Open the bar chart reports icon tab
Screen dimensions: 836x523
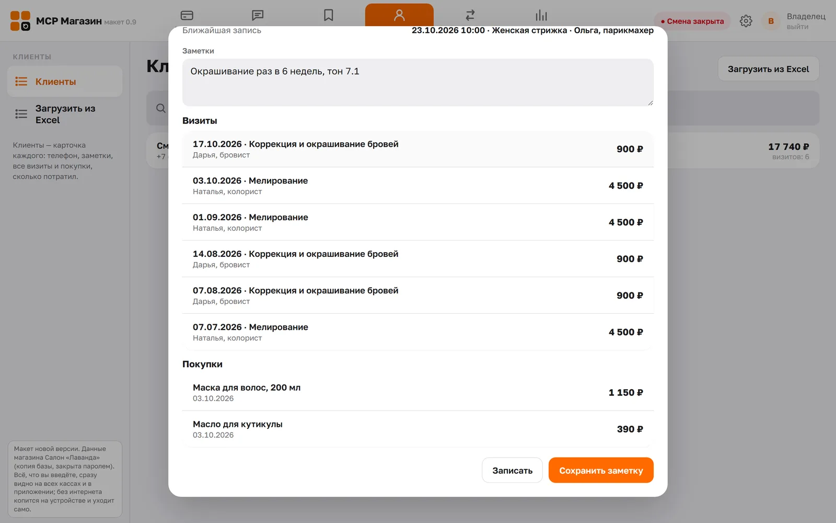541,15
